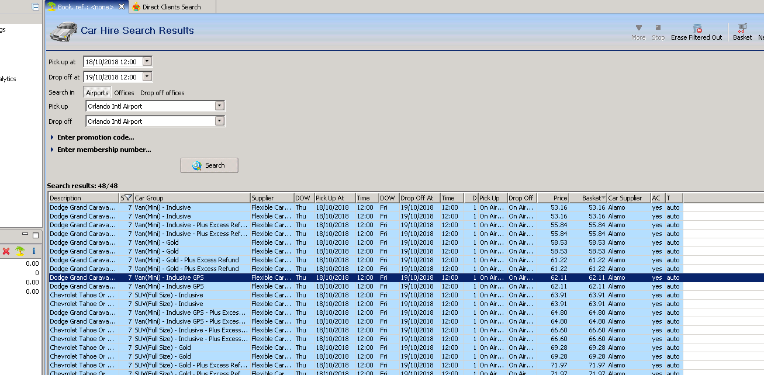Open the Pick up airport dropdown arrow
The height and width of the screenshot is (375, 764).
click(x=220, y=106)
